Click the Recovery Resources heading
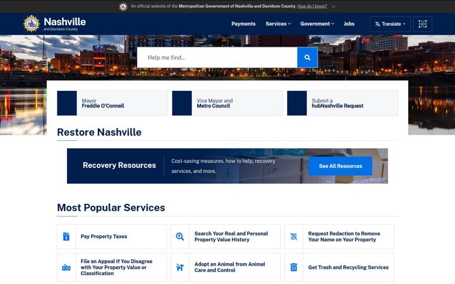Screen dimensions: 455x284 pos(119,165)
